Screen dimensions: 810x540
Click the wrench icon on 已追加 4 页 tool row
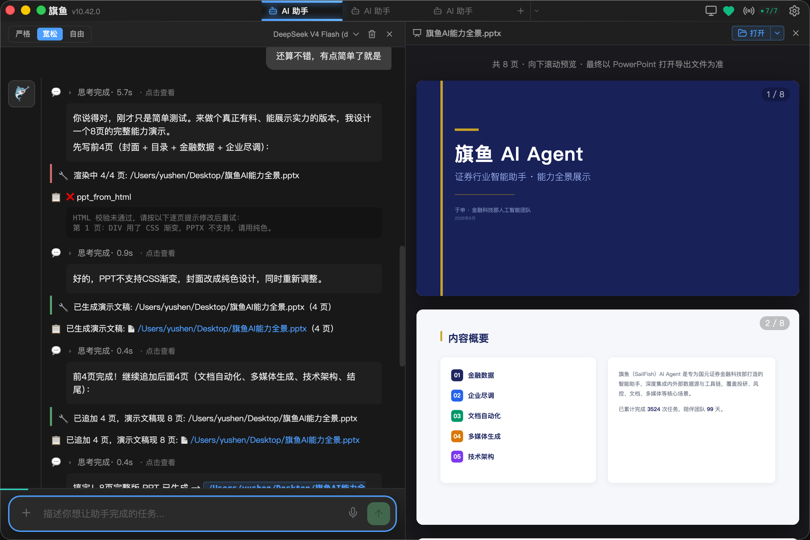(x=63, y=418)
